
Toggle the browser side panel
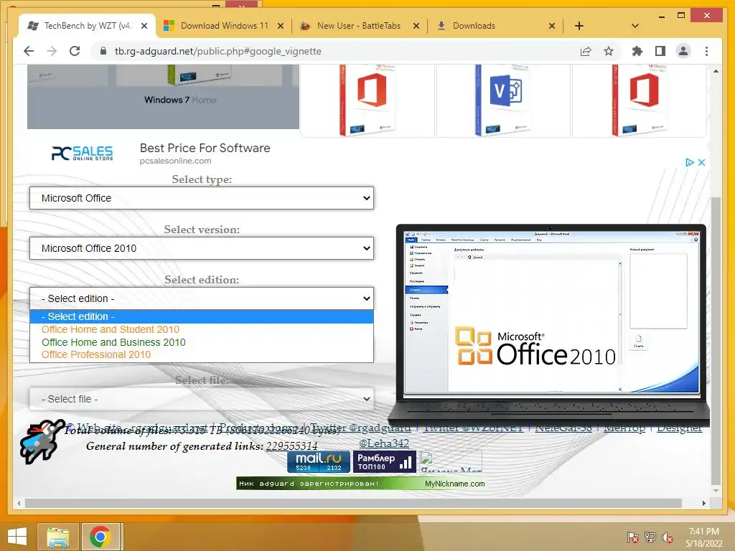pos(660,51)
